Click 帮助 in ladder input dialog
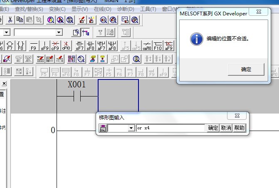Screen dimensions: 279x188 point(239,128)
